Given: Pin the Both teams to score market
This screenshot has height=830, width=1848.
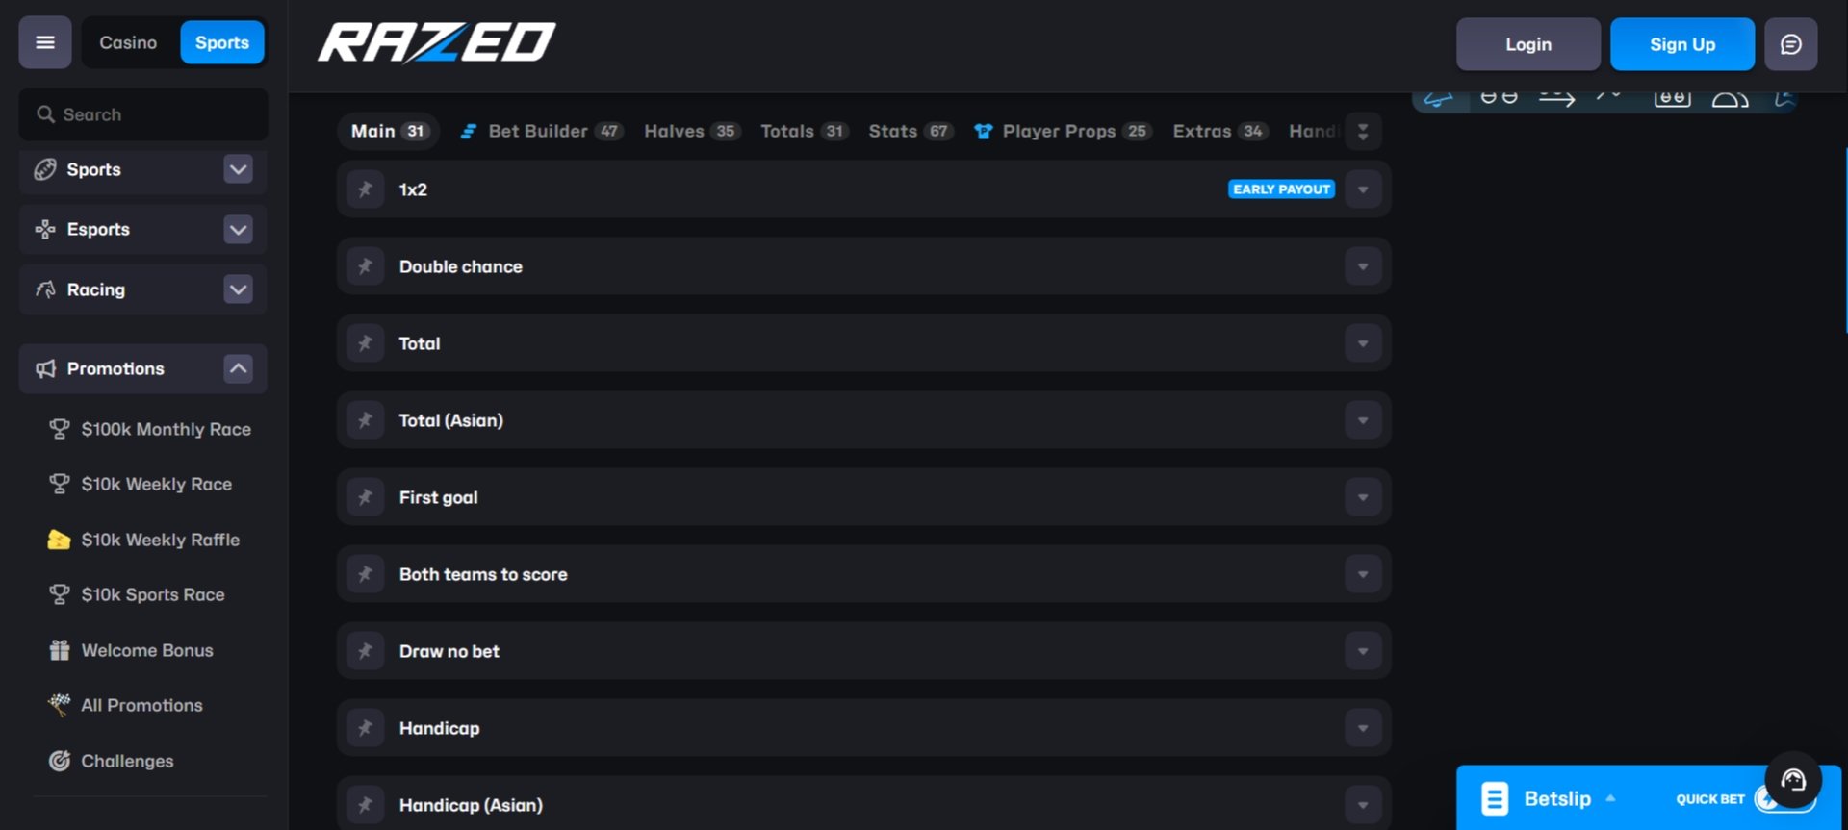Looking at the screenshot, I should coord(366,574).
